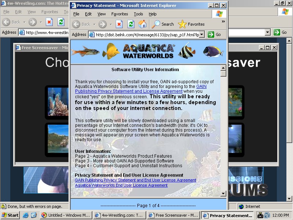Open GAIN Publishing Privacy Statement and End User License link

coord(136,180)
